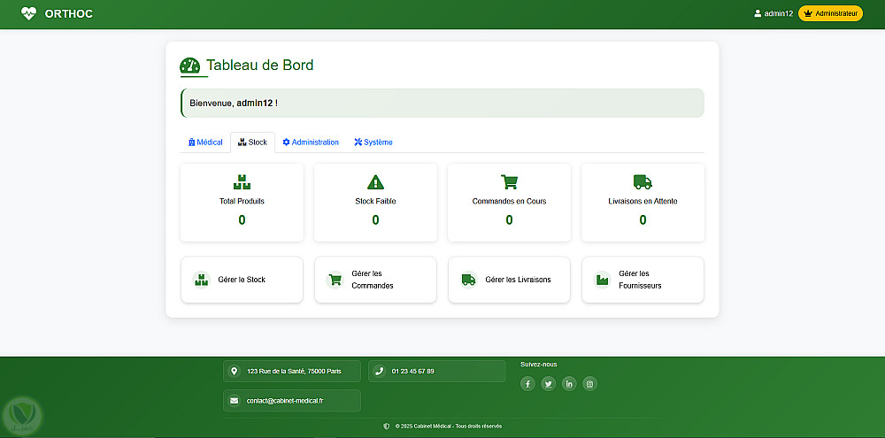Click the Gérer le Stock boxes icon
Image resolution: width=885 pixels, height=438 pixels.
pyautogui.click(x=201, y=280)
